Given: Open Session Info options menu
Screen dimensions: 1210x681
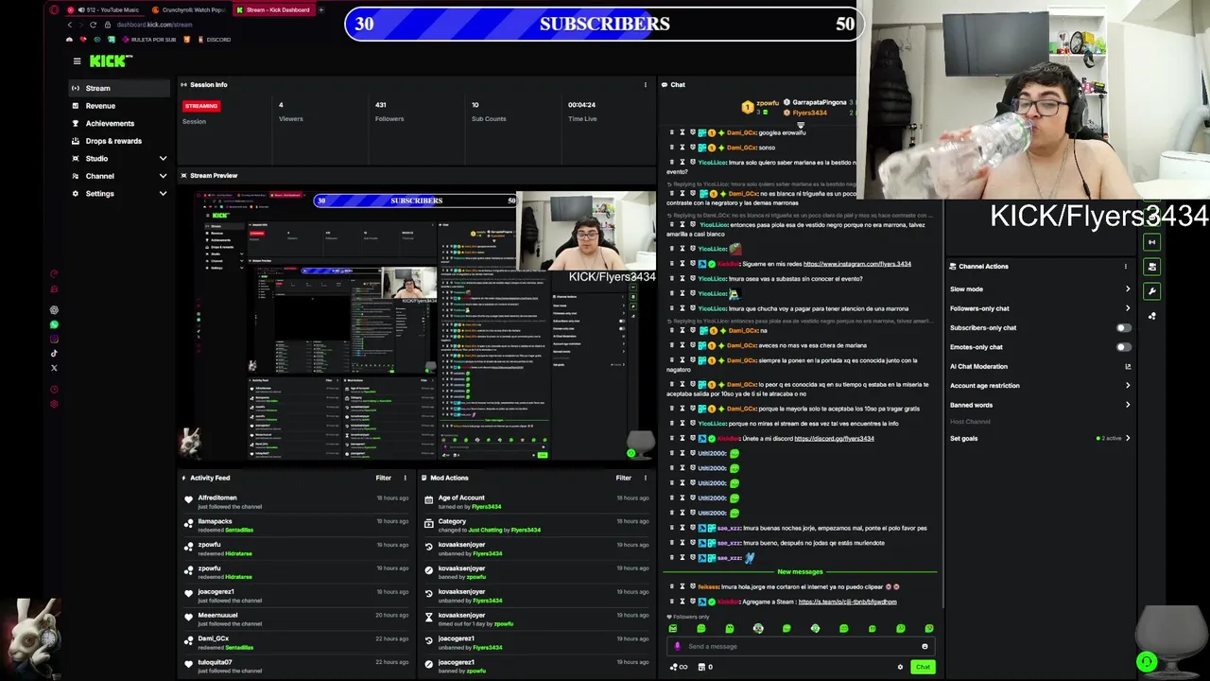Looking at the screenshot, I should pyautogui.click(x=646, y=84).
